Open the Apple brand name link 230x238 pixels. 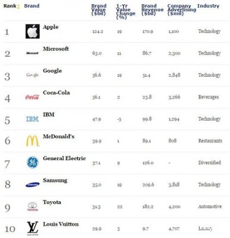click(51, 27)
